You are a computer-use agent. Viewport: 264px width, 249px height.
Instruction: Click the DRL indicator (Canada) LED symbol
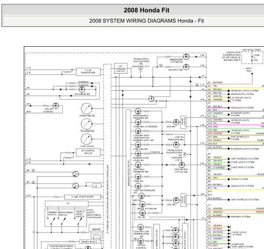pyautogui.click(x=56, y=106)
